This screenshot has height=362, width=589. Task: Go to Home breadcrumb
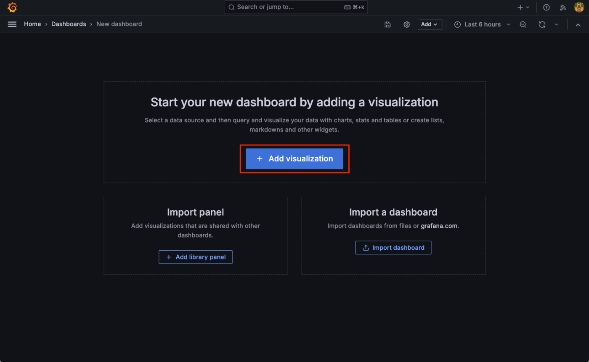[32, 24]
